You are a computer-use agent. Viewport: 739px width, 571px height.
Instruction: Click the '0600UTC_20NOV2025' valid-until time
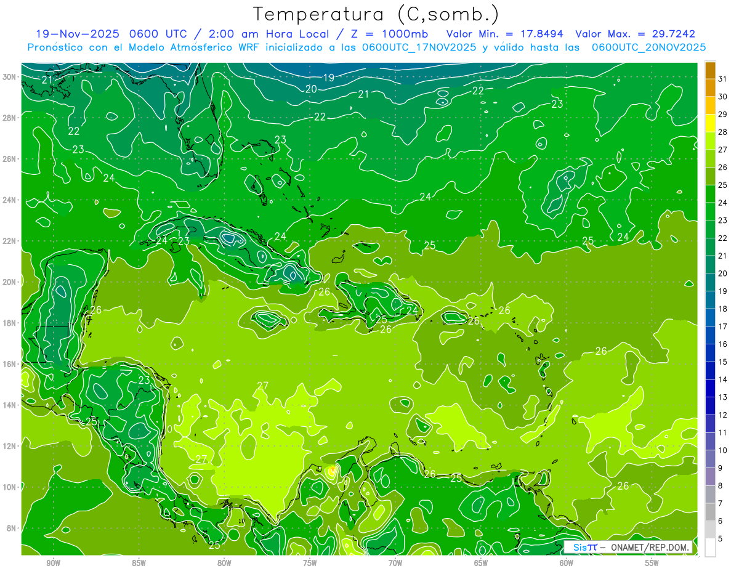648,47
